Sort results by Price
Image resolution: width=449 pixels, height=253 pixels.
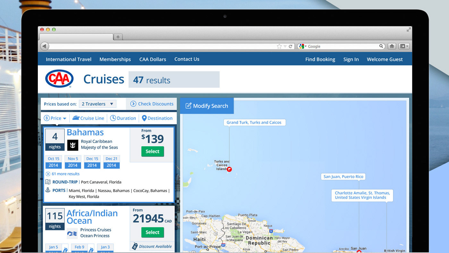[55, 118]
